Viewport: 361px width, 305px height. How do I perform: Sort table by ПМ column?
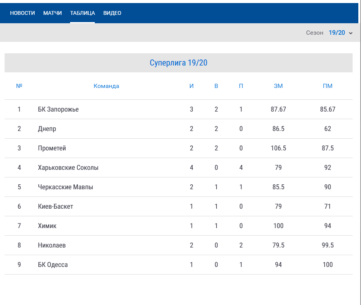coord(327,86)
